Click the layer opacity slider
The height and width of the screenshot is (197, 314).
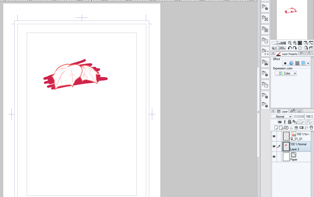[x=299, y=117]
